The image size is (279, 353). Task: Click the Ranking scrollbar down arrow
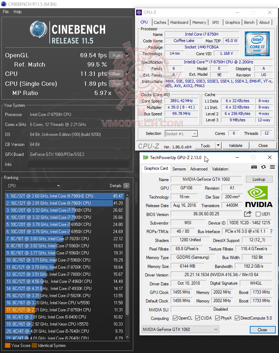(127, 337)
